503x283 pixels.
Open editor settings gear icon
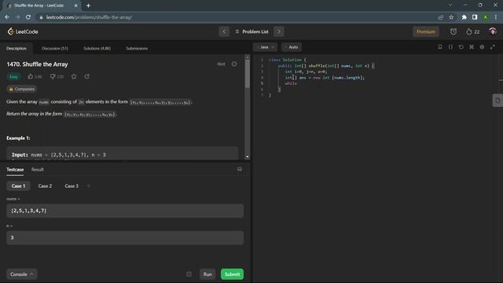pyautogui.click(x=482, y=47)
